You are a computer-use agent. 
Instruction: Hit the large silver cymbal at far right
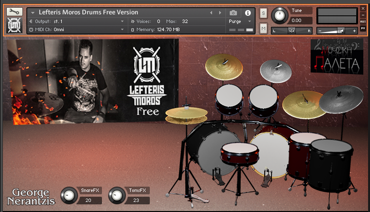pos(341,99)
